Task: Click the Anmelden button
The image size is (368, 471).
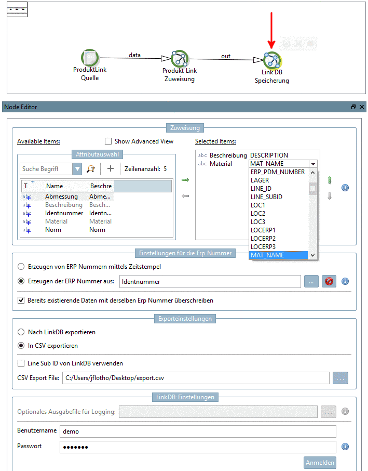Action: pyautogui.click(x=320, y=463)
